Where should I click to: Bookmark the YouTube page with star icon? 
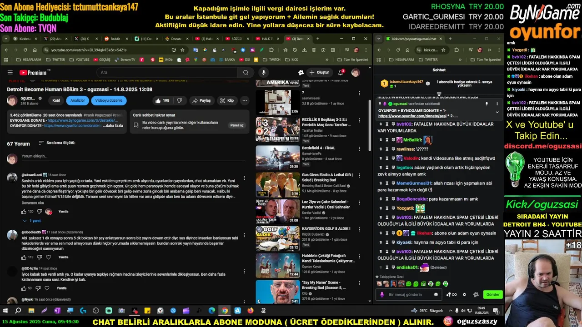[182, 50]
